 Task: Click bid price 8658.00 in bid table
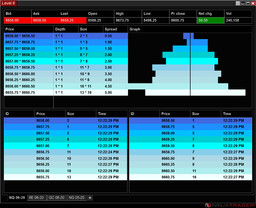point(43,120)
